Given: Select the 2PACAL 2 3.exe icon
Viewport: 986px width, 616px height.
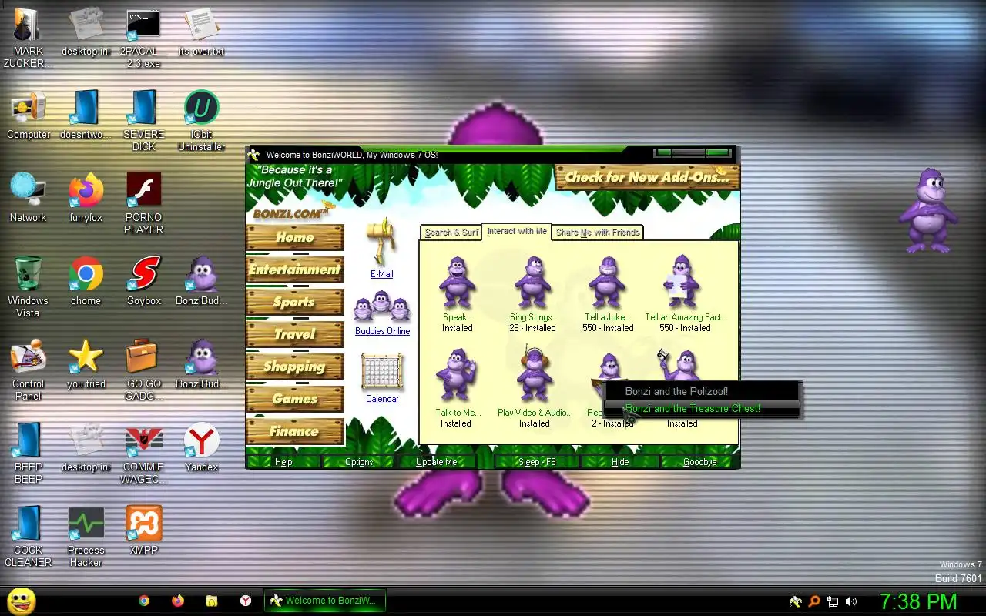Looking at the screenshot, I should (x=144, y=25).
